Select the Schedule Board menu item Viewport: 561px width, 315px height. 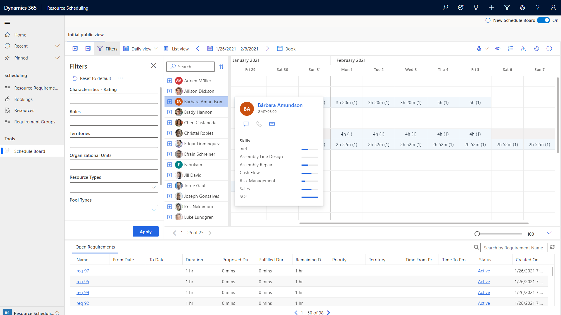[29, 151]
